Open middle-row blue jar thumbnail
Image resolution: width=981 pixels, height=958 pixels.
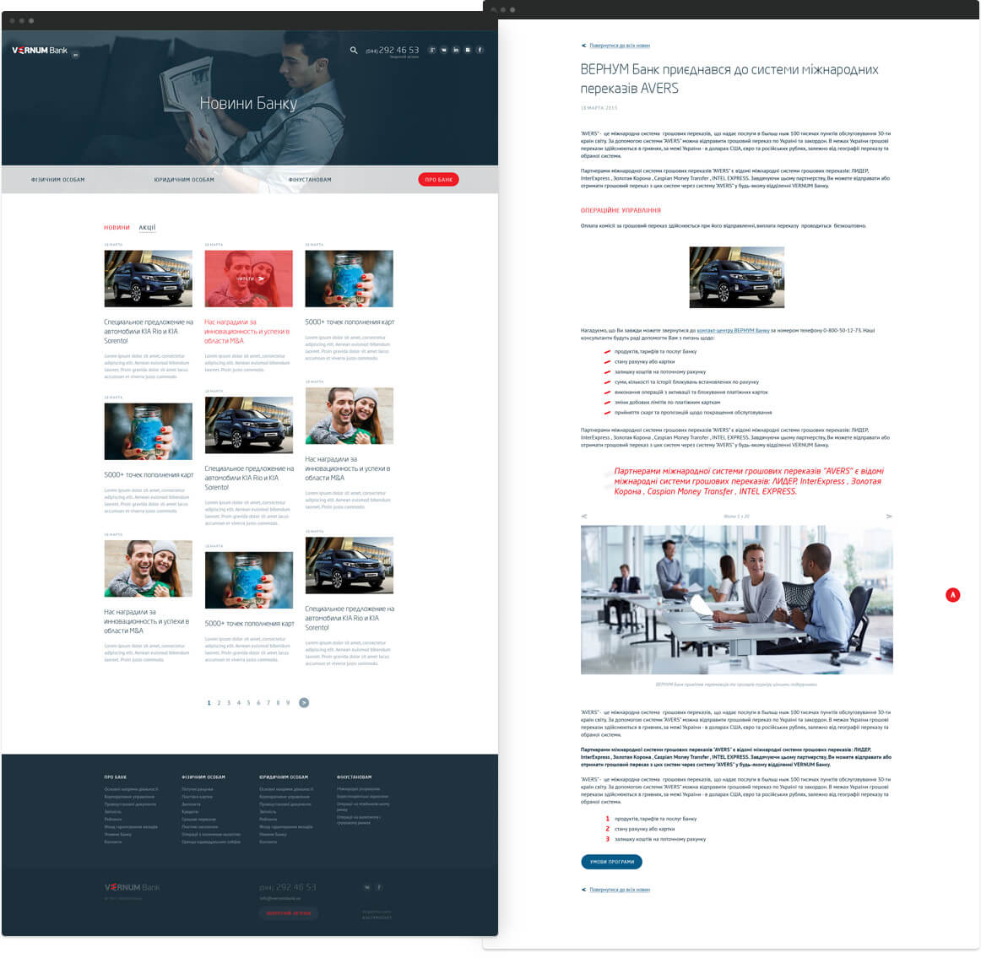click(149, 431)
